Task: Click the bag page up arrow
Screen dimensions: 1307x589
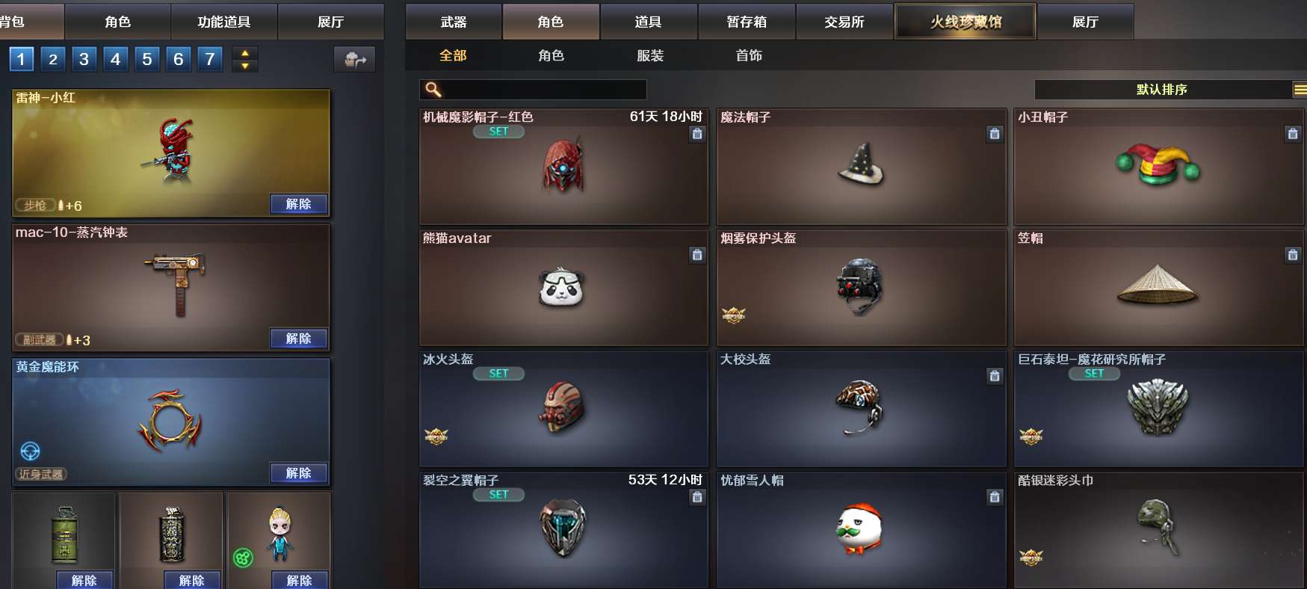Action: (x=245, y=53)
